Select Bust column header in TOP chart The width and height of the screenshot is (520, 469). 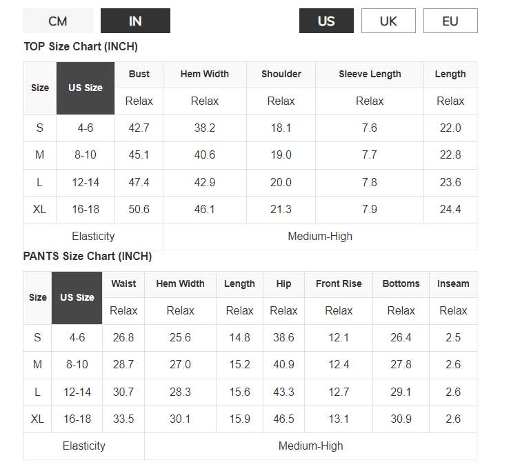click(x=139, y=74)
